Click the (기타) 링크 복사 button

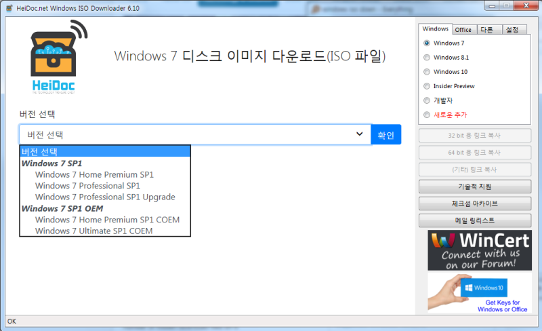tap(475, 170)
